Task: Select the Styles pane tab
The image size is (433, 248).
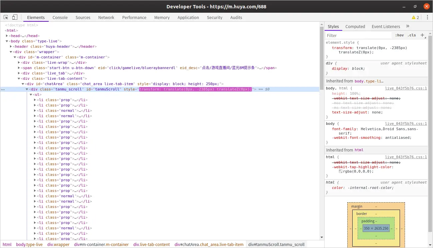Action: (x=333, y=26)
